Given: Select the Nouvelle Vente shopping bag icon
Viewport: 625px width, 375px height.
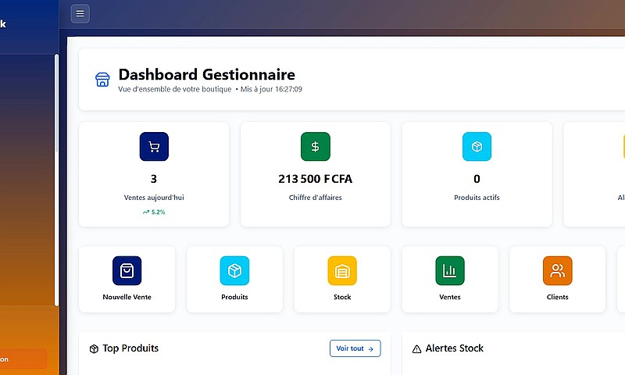Looking at the screenshot, I should pos(127,270).
